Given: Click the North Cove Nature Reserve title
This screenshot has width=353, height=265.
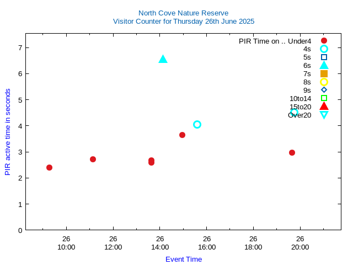Looking at the screenshot, I should click(x=183, y=13).
